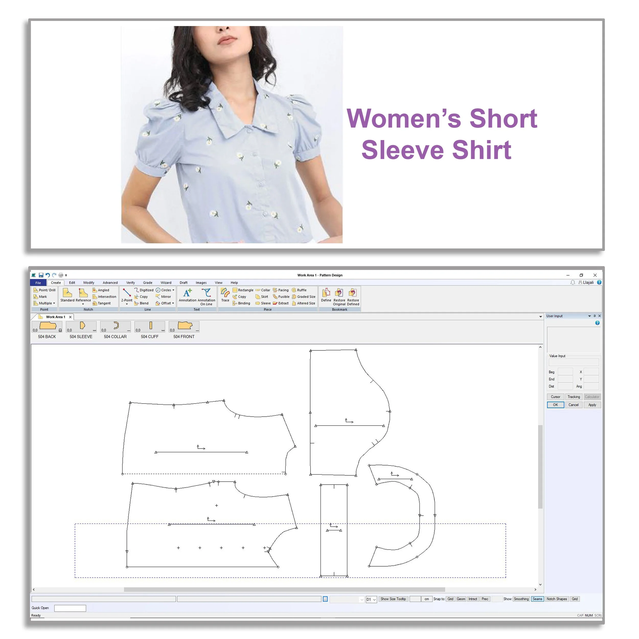
Task: Click the Reference notch tool
Action: click(x=83, y=295)
